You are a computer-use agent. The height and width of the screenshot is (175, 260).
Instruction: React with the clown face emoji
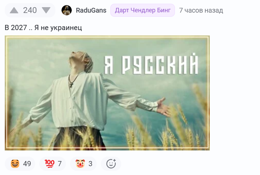pos(80,164)
